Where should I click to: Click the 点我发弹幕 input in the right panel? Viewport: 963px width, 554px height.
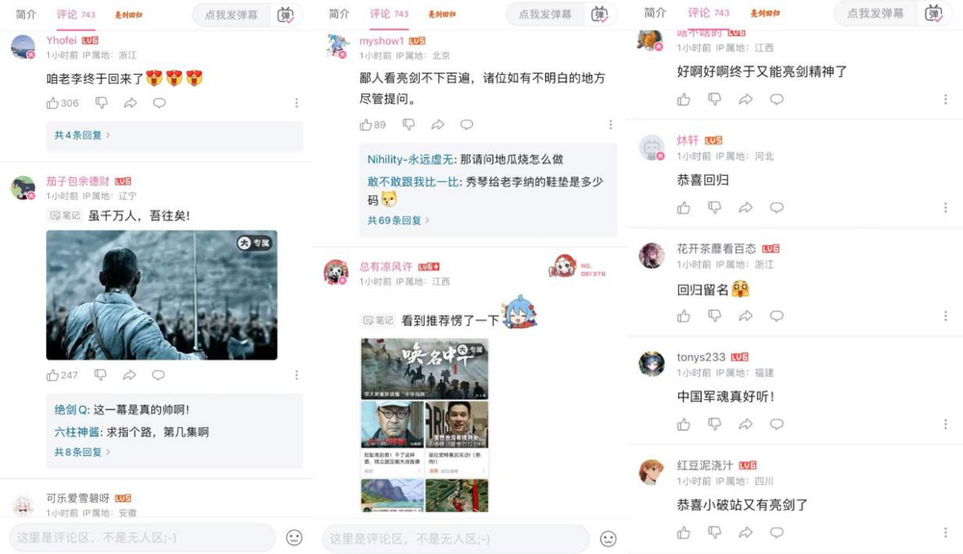[x=875, y=13]
